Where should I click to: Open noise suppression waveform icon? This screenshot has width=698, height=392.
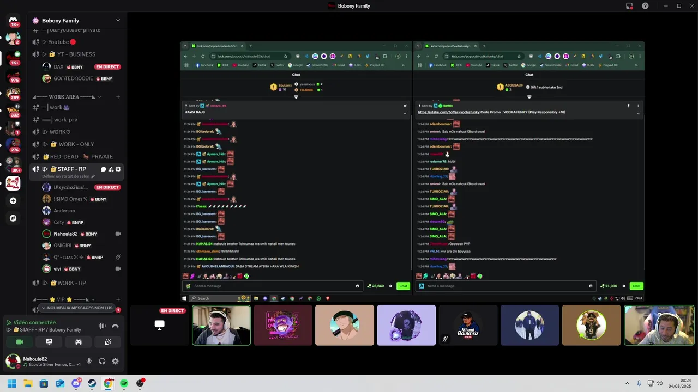click(x=102, y=326)
